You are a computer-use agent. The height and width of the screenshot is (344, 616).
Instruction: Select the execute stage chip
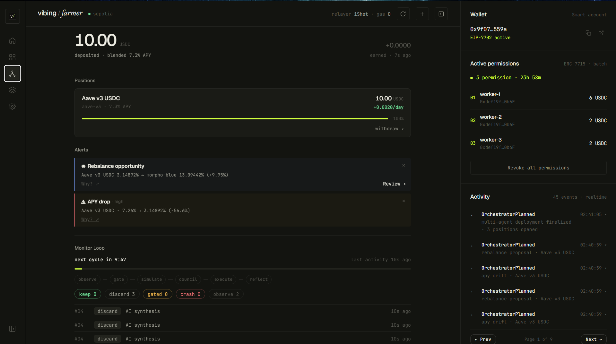[223, 279]
